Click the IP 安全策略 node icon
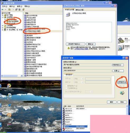130x133 pixels. (5, 30)
